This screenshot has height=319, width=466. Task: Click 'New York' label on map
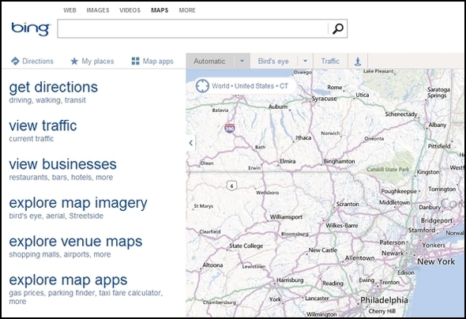tap(436, 261)
